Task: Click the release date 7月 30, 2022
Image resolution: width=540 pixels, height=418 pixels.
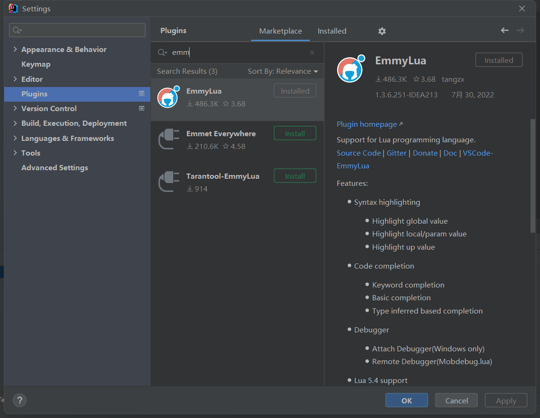Action: (x=472, y=95)
